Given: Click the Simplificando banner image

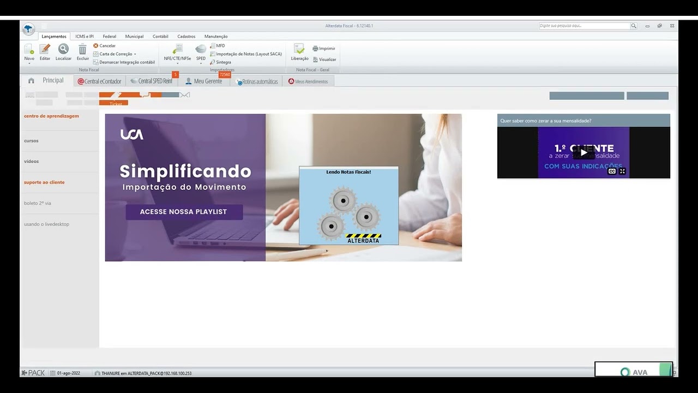Looking at the screenshot, I should pyautogui.click(x=283, y=187).
